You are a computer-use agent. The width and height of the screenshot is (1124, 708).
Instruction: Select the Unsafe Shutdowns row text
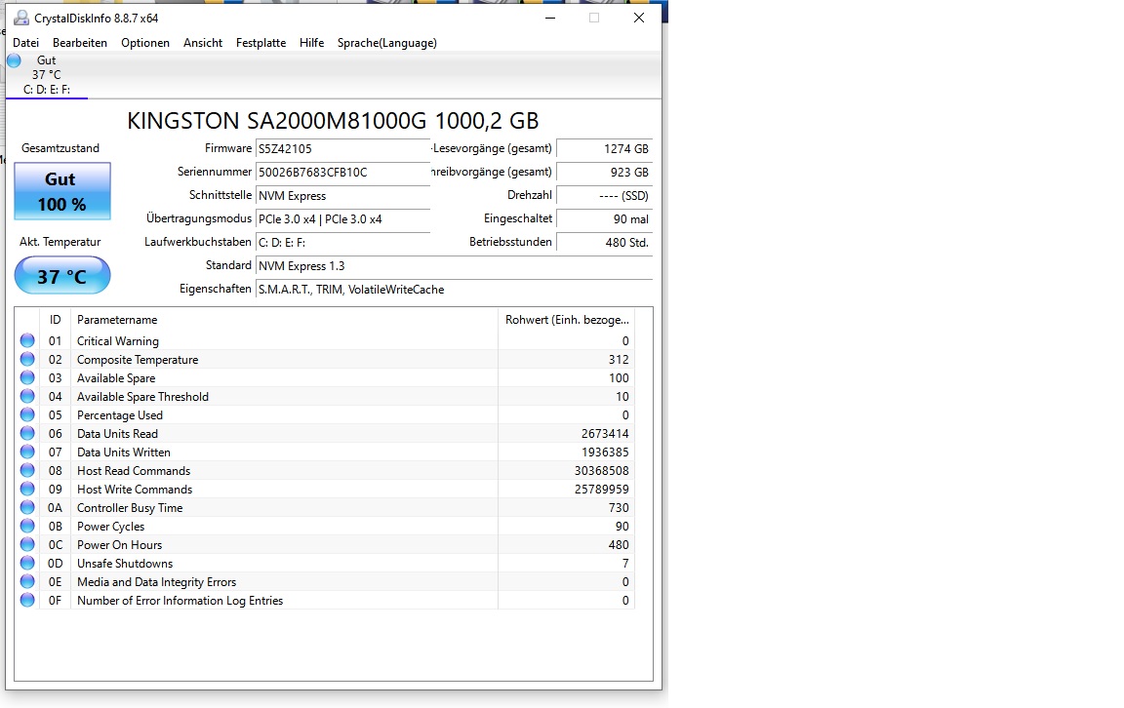(x=125, y=564)
